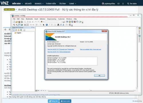Toggle auto-hide pin on Table Of Contents

[32, 27]
